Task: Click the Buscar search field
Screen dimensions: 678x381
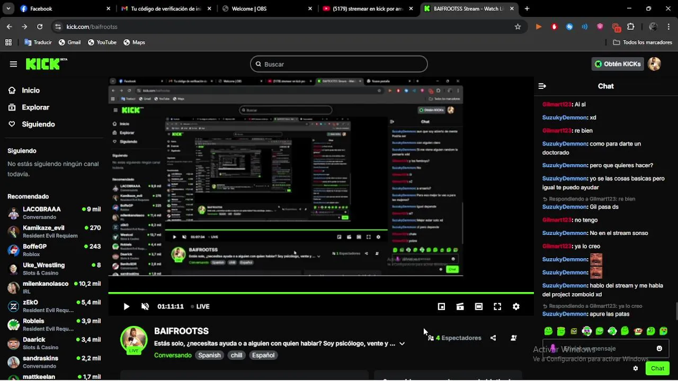Action: [339, 64]
